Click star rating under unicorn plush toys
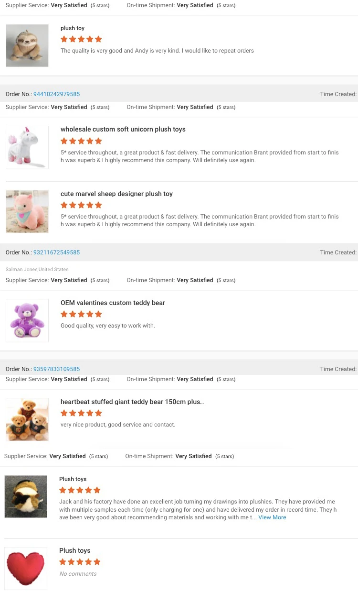Screen dimensions: 358x592 81,141
